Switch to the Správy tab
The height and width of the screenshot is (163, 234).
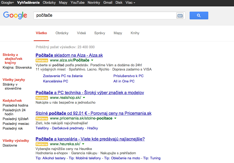click(100, 33)
